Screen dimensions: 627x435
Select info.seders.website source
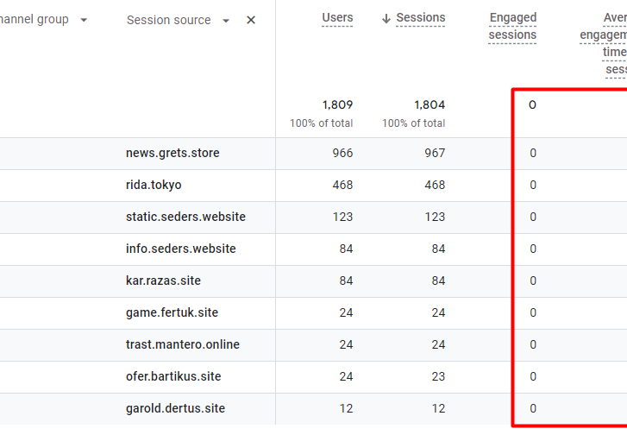point(181,249)
